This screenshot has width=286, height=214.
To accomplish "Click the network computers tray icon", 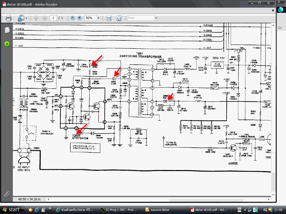I will [x=250, y=210].
